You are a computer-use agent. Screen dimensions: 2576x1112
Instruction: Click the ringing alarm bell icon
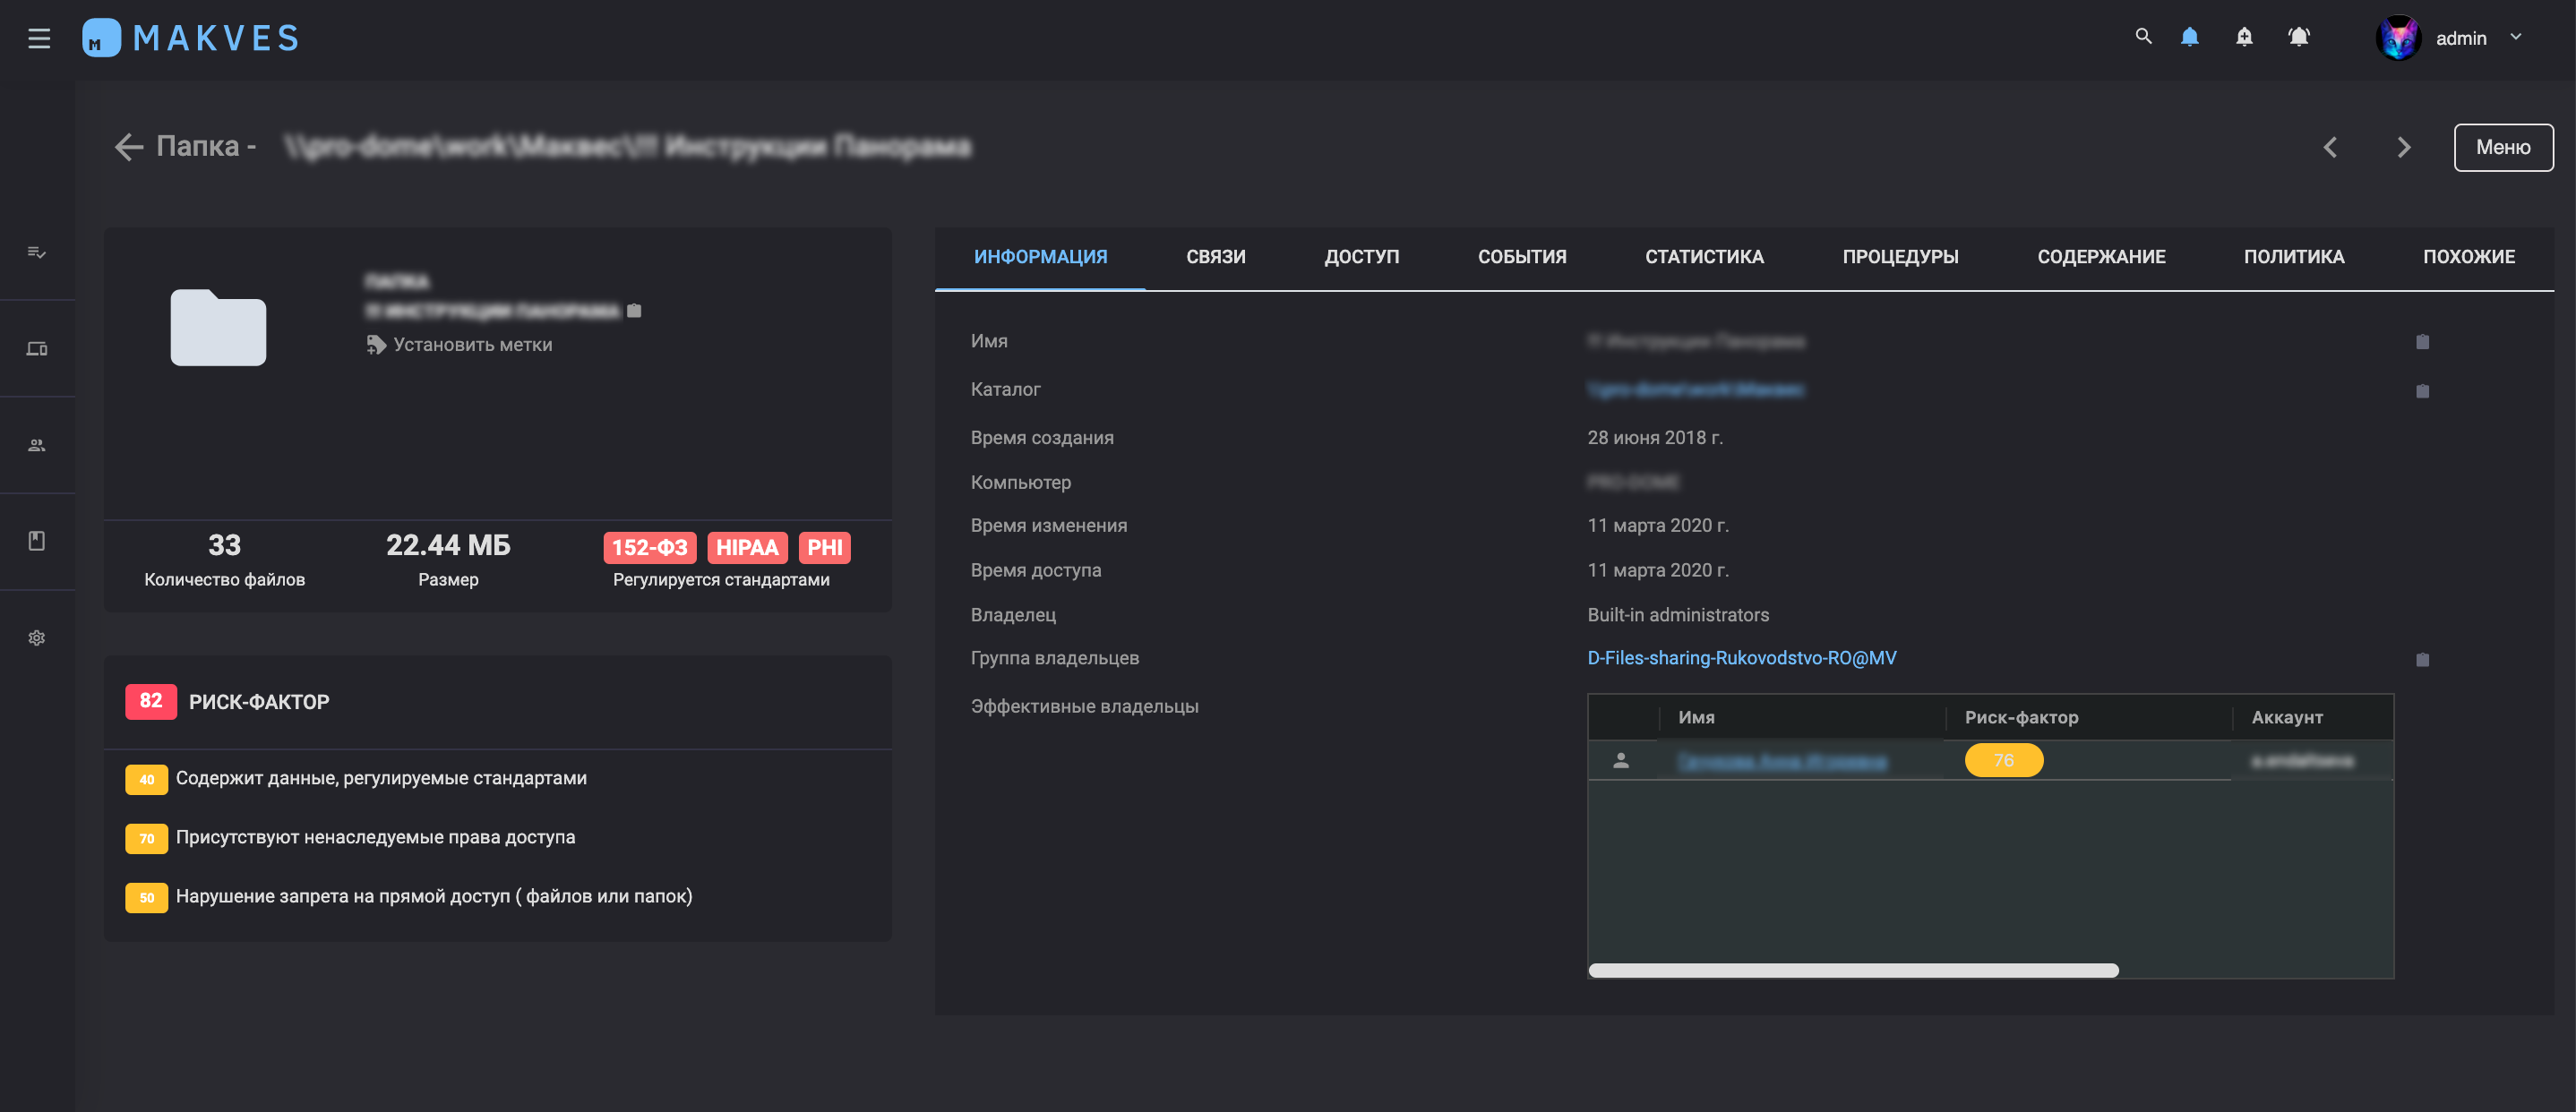2299,37
